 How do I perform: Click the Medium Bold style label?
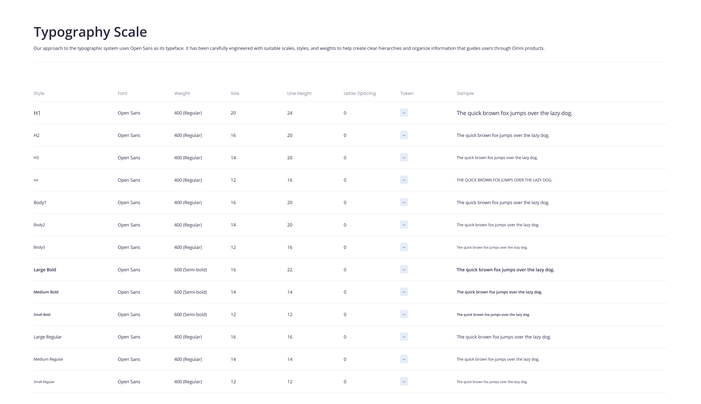point(46,292)
